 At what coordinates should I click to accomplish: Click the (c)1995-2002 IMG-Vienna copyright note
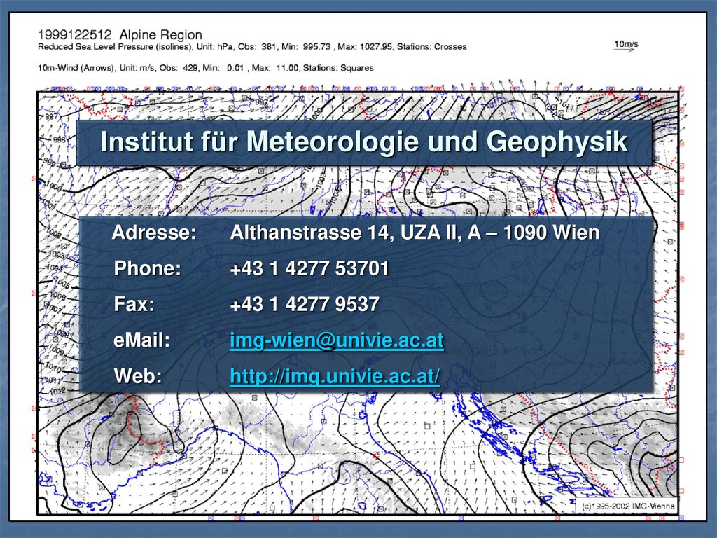pyautogui.click(x=628, y=506)
